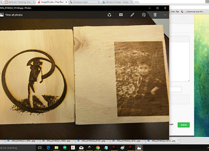Click the text area in the web form

tap(179, 59)
